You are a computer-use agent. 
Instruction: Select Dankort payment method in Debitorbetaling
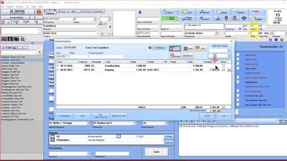pos(175,55)
